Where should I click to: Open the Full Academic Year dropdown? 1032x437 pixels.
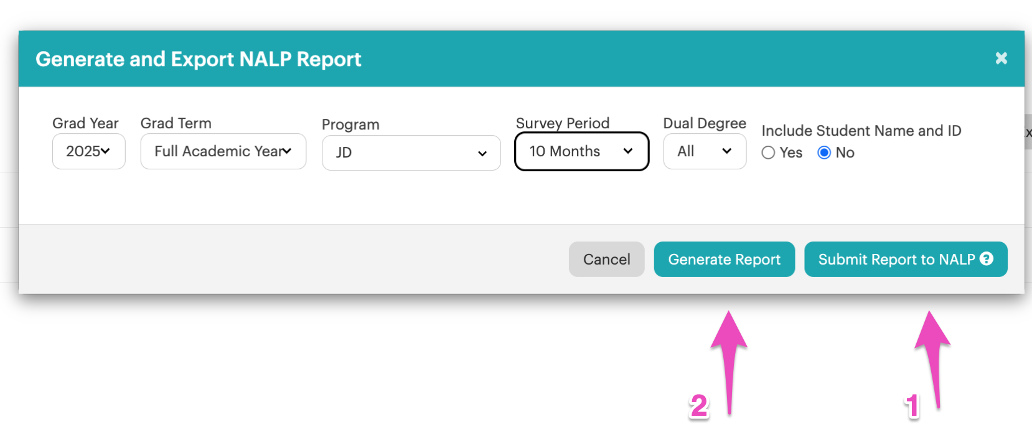pos(223,151)
